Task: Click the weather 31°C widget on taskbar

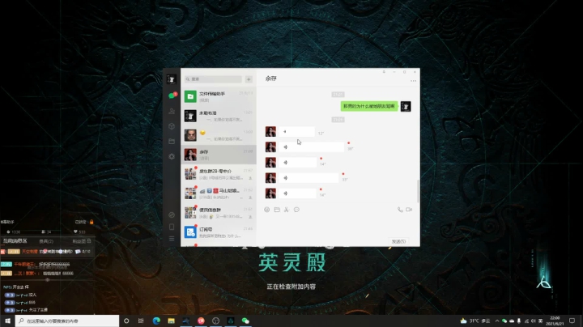Action: pyautogui.click(x=475, y=321)
